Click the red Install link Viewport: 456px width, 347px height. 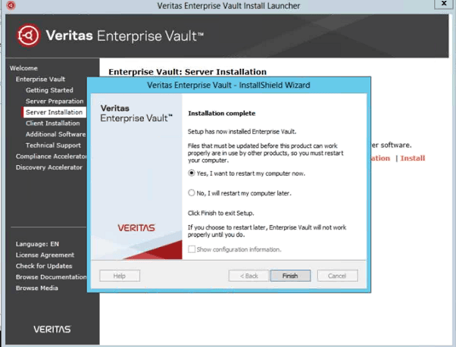[x=413, y=158]
